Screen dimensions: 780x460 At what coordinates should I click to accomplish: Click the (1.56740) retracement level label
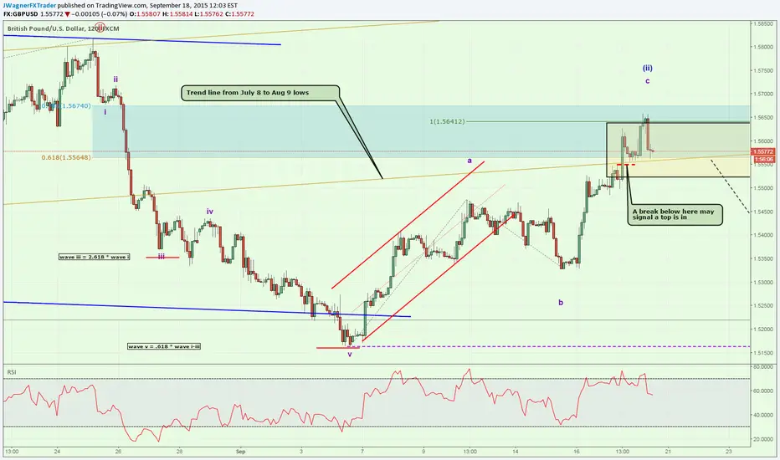[67, 105]
